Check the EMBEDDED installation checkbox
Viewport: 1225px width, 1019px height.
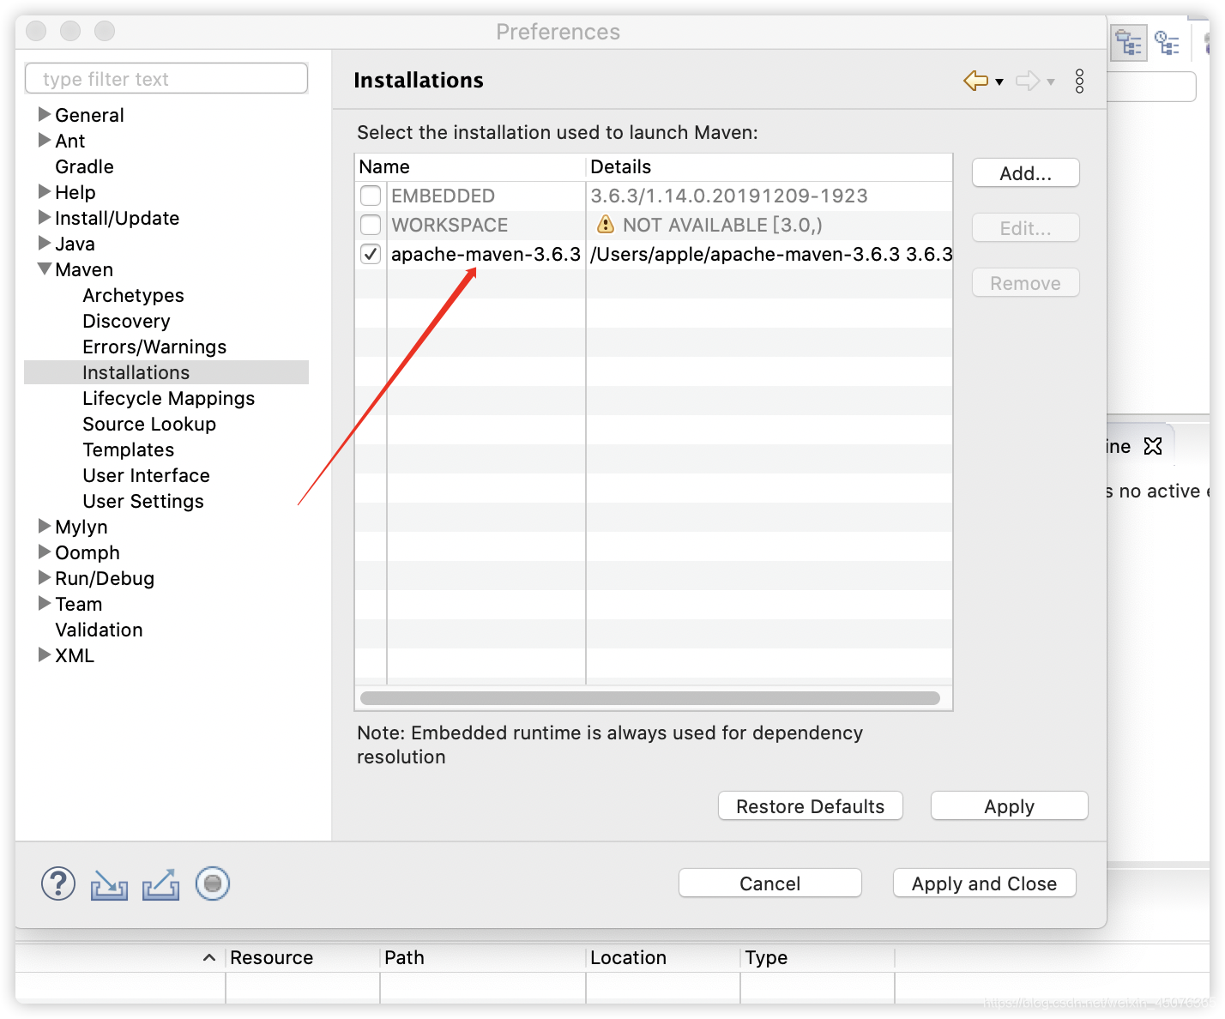[371, 196]
